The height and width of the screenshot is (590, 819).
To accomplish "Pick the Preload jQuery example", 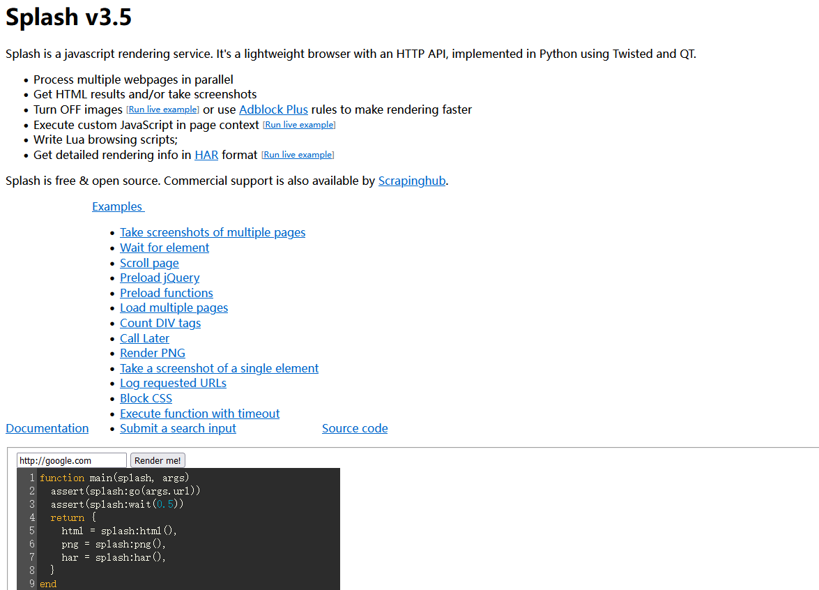I will [x=160, y=278].
